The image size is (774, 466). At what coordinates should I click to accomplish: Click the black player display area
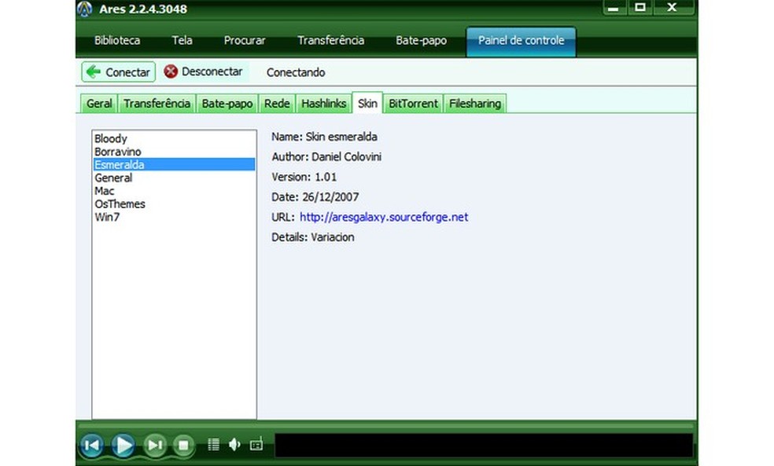pos(484,446)
